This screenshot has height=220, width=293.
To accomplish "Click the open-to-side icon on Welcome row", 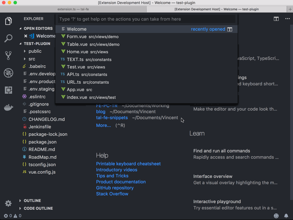I will pos(230,29).
